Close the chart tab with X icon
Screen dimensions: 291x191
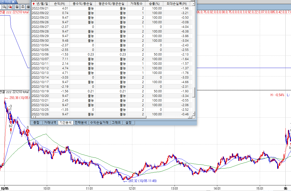coord(13,2)
